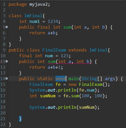This screenshot has height=128, width=126.
Task: Click the value 123 on line 10
Action: 64,56
